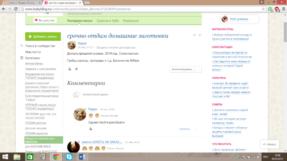The width and height of the screenshot is (287, 161).
Task: Click the 'Наверх' scroll-to-top button
Action: tap(269, 144)
